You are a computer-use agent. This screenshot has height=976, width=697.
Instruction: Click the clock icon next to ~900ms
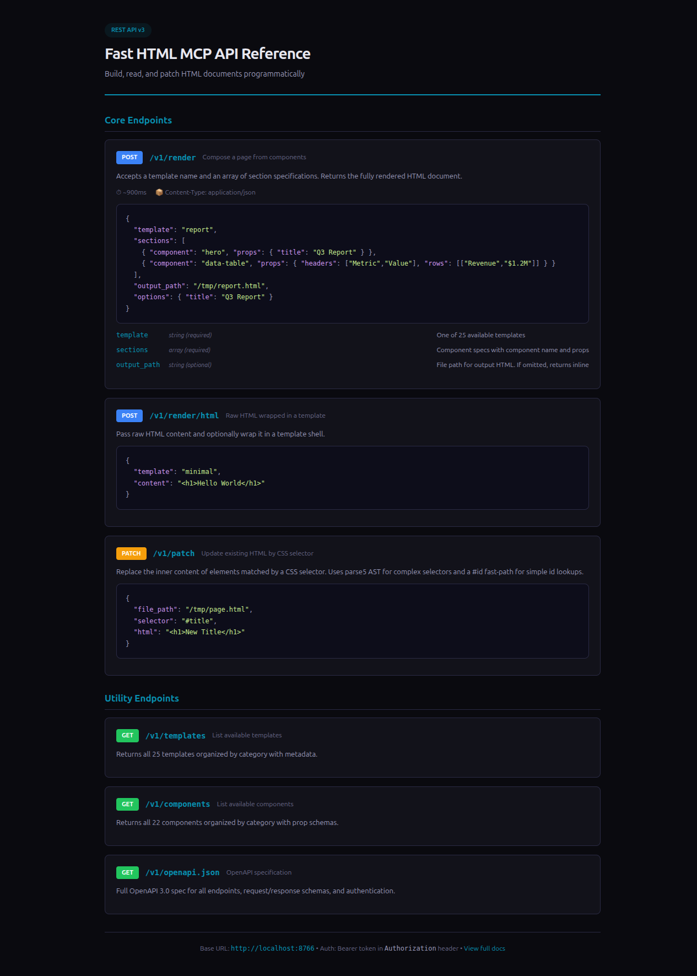pos(118,192)
